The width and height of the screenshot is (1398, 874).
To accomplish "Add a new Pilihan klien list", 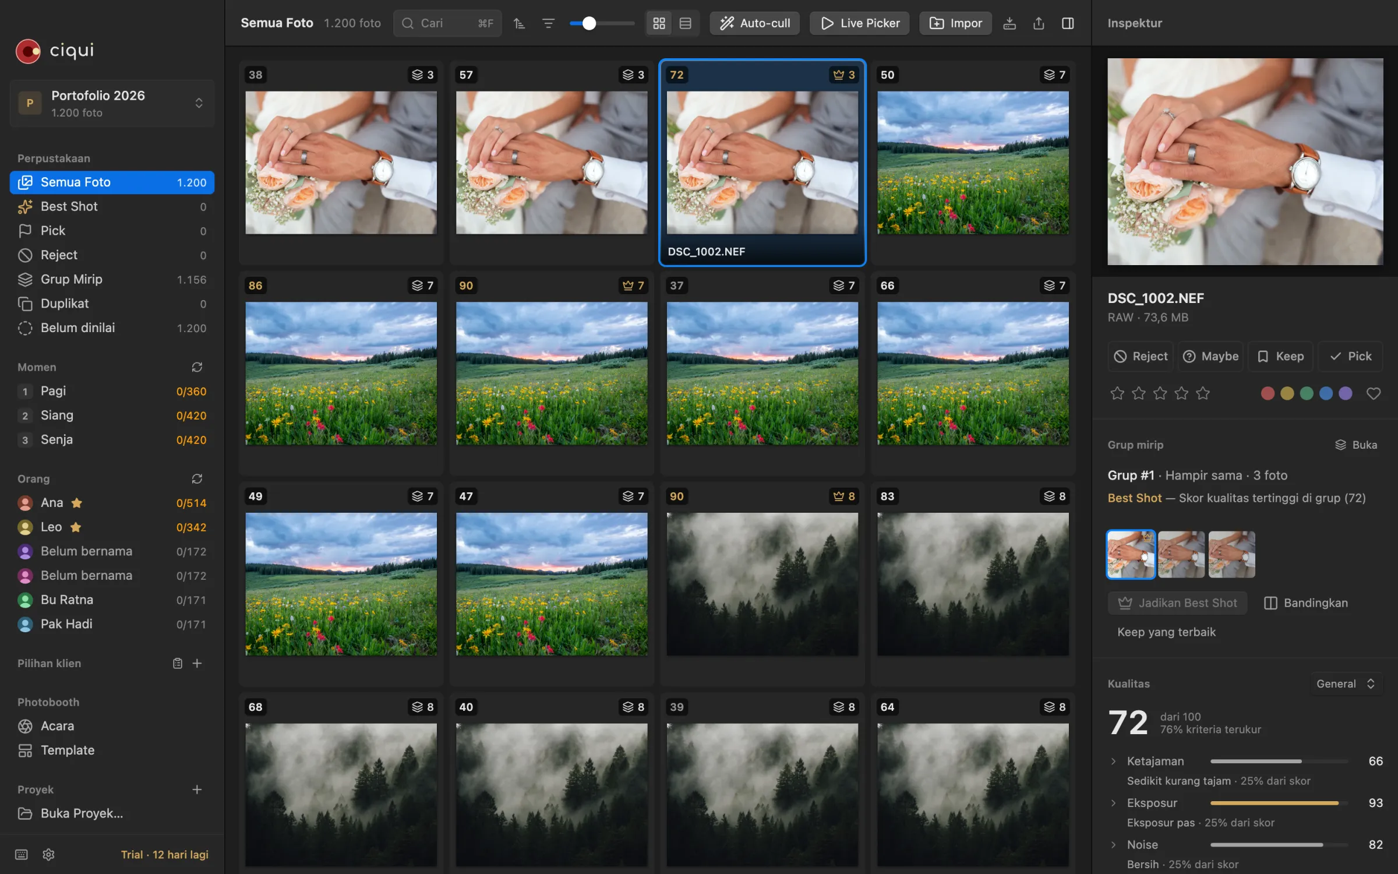I will click(x=197, y=663).
